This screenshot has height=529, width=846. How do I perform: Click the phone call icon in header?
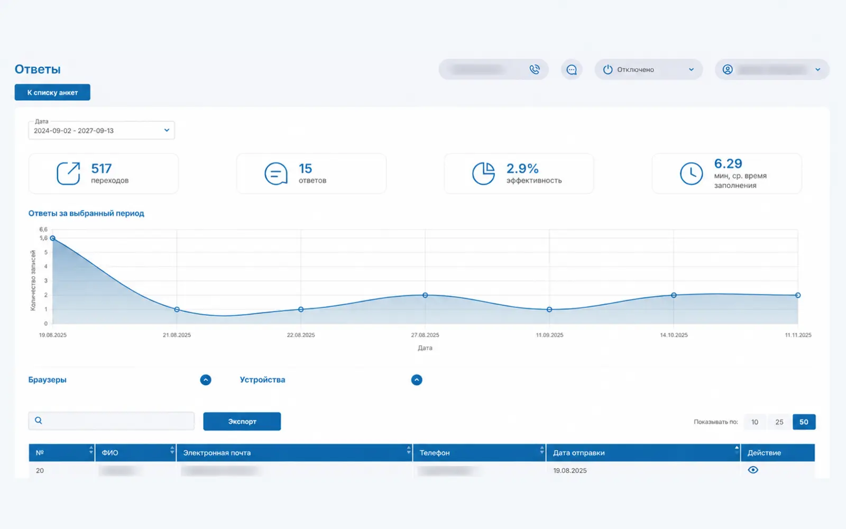click(x=535, y=69)
